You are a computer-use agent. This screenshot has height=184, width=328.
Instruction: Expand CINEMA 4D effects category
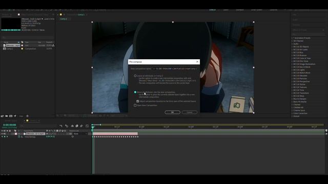click(x=292, y=107)
